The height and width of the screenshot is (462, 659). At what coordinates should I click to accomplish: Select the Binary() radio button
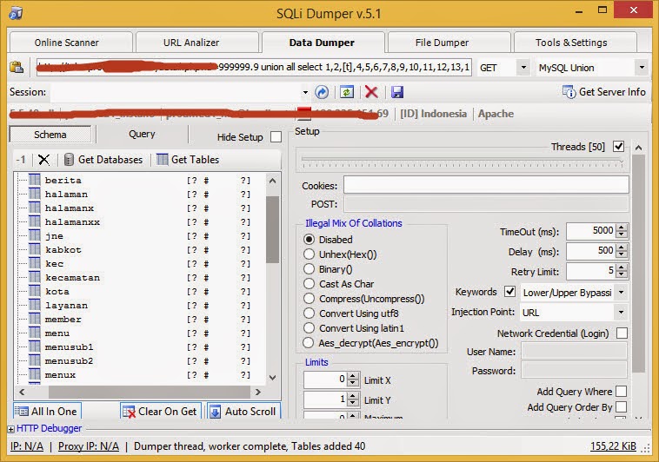pos(309,269)
